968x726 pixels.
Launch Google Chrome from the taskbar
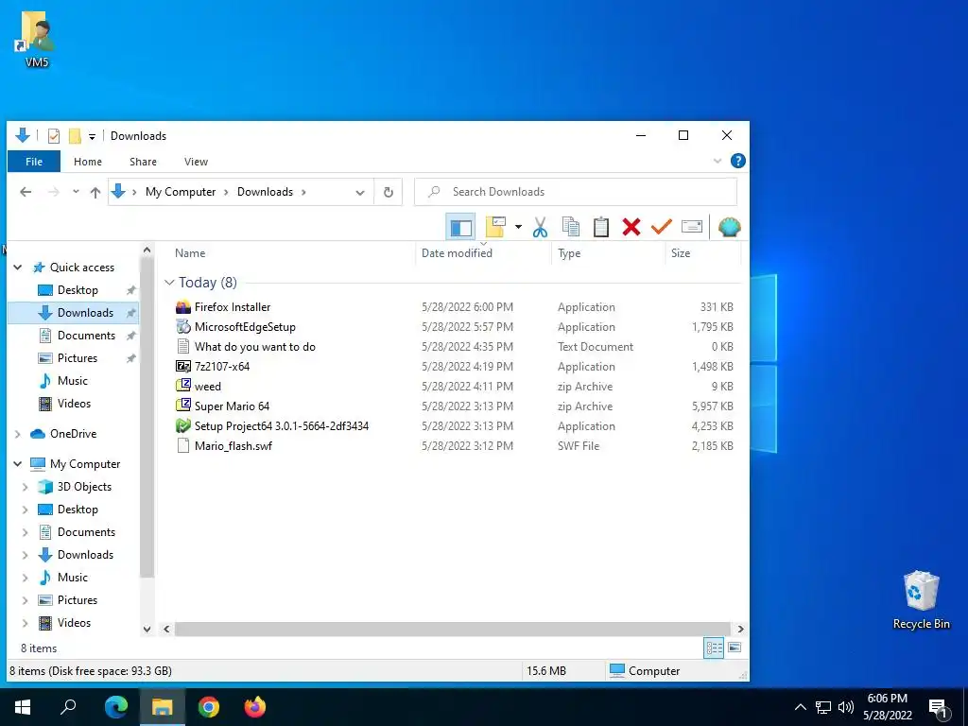209,707
